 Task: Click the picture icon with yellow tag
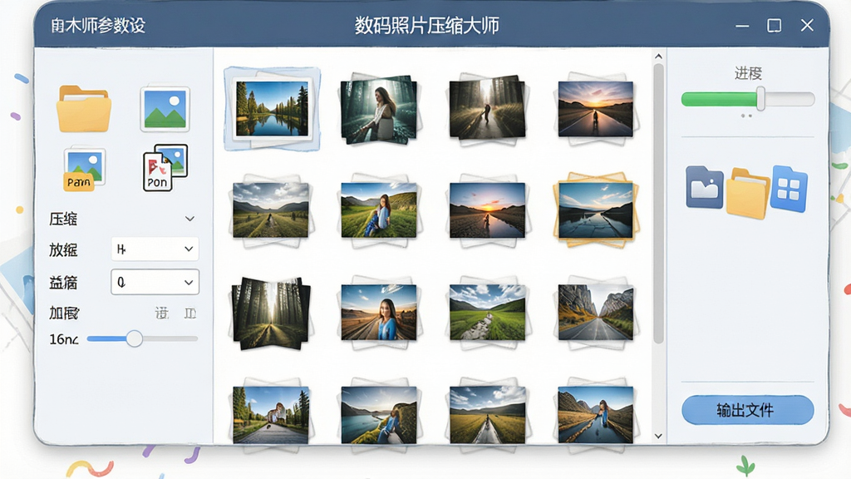tap(84, 169)
